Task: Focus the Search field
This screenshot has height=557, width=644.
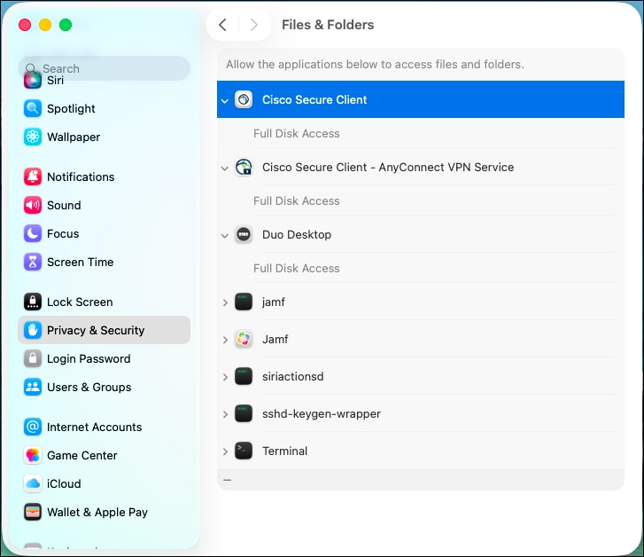Action: 104,68
